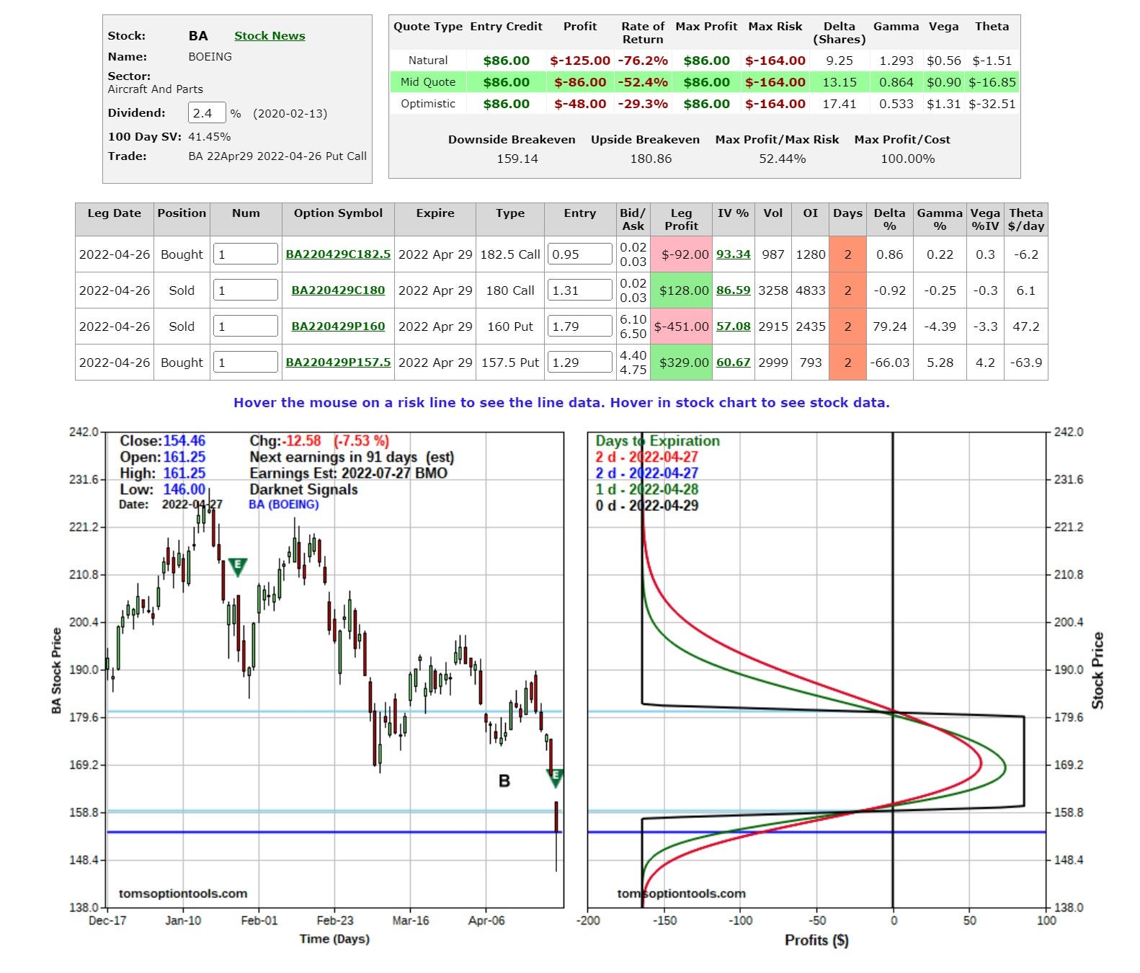Click the blue 2 d - 2022-04-27 legend entry
The image size is (1140, 973).
[646, 474]
